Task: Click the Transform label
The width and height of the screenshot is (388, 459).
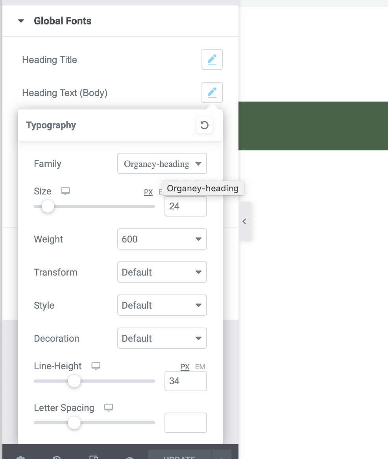Action: tap(55, 272)
